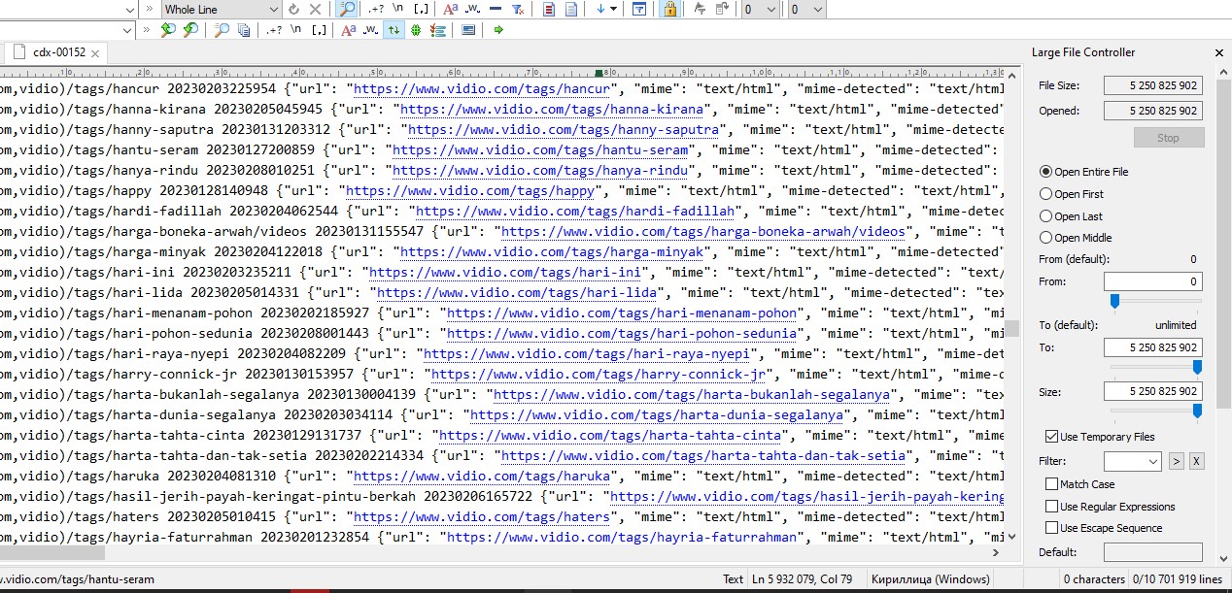Click the Text configuration in status bar

pos(734,579)
